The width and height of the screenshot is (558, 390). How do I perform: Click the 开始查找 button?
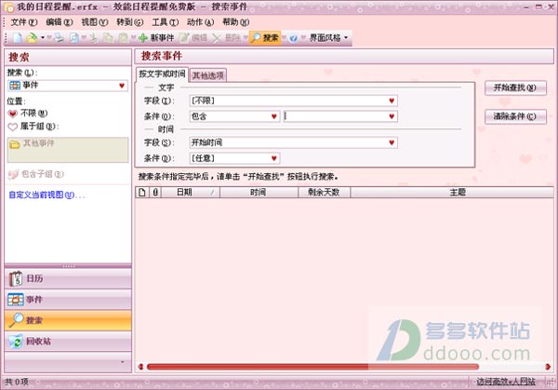tap(515, 87)
